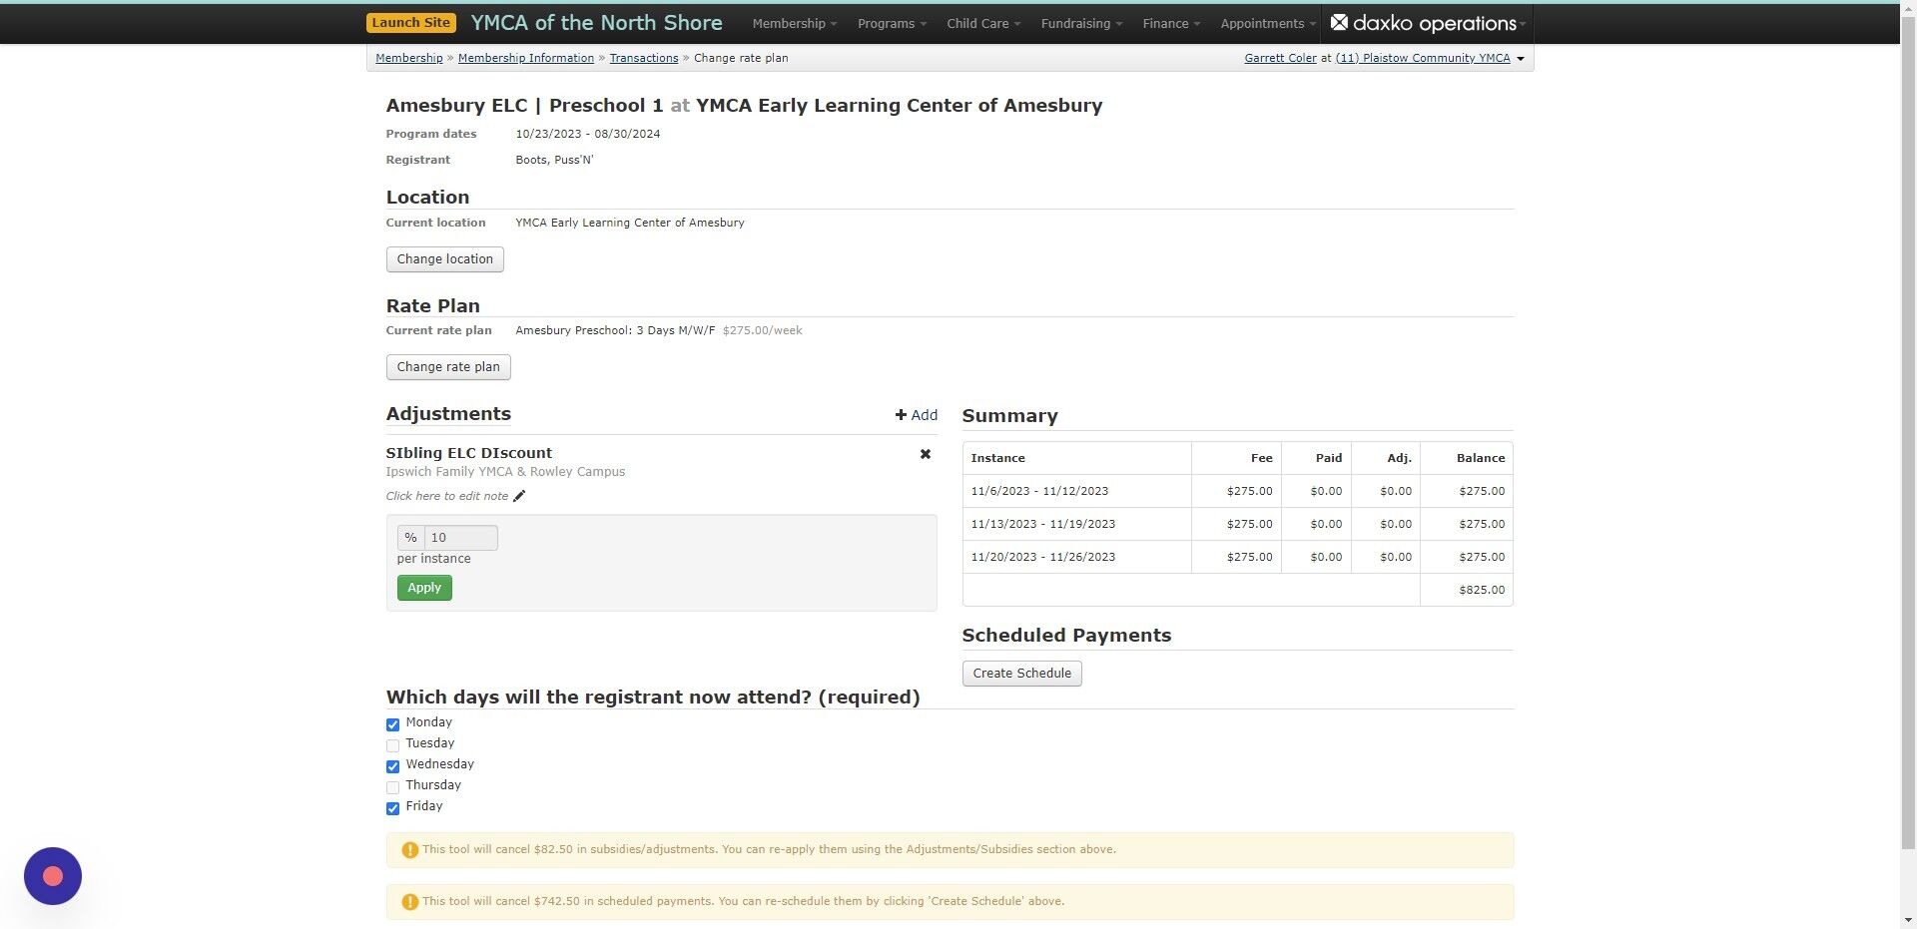Image resolution: width=1917 pixels, height=929 pixels.
Task: Click the warning icon on scheduled payments message
Action: (x=409, y=901)
